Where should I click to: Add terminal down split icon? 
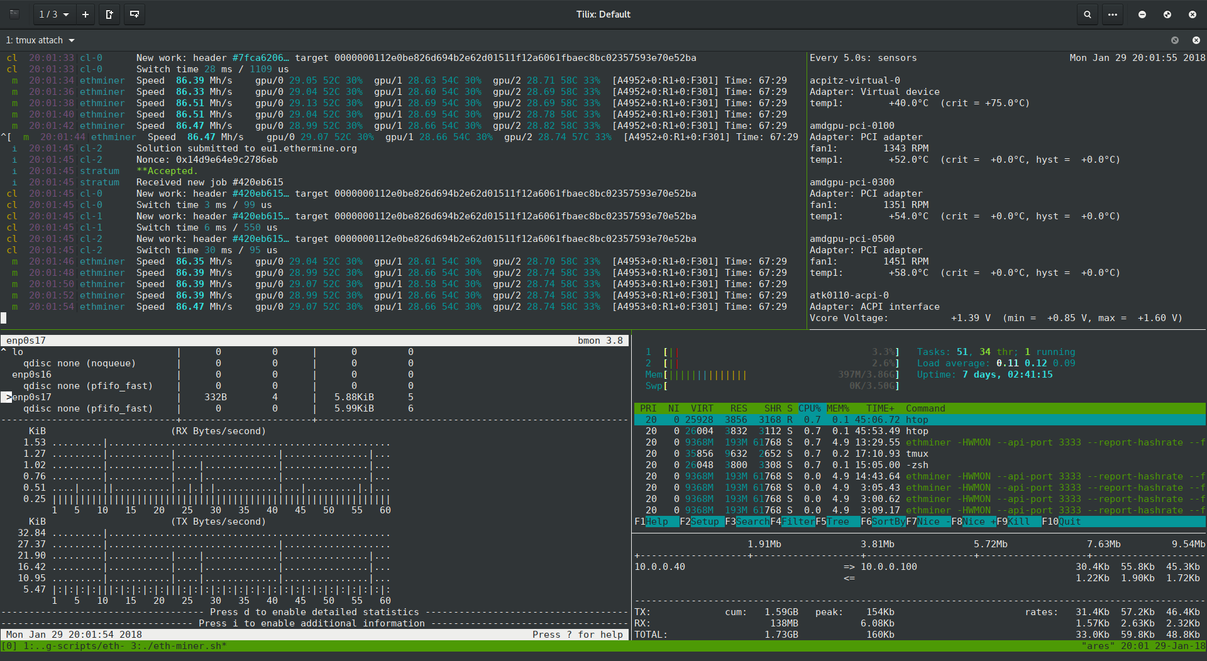134,14
